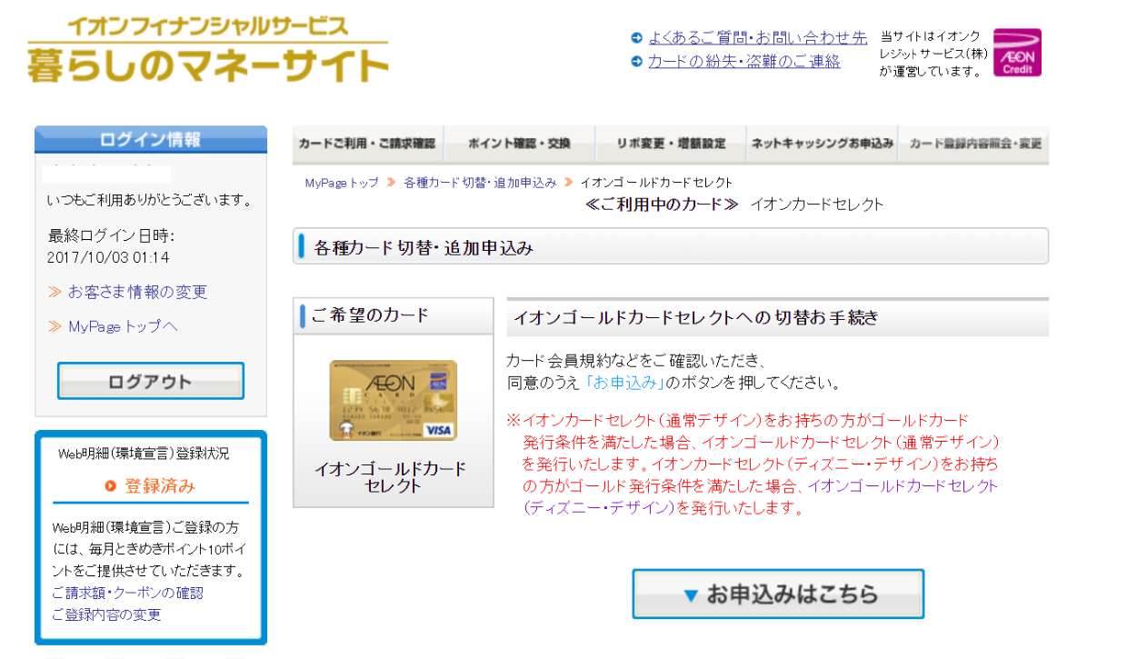Click the イオンカードセレクト current card text
Screen dimensions: 1137x659
click(x=817, y=204)
